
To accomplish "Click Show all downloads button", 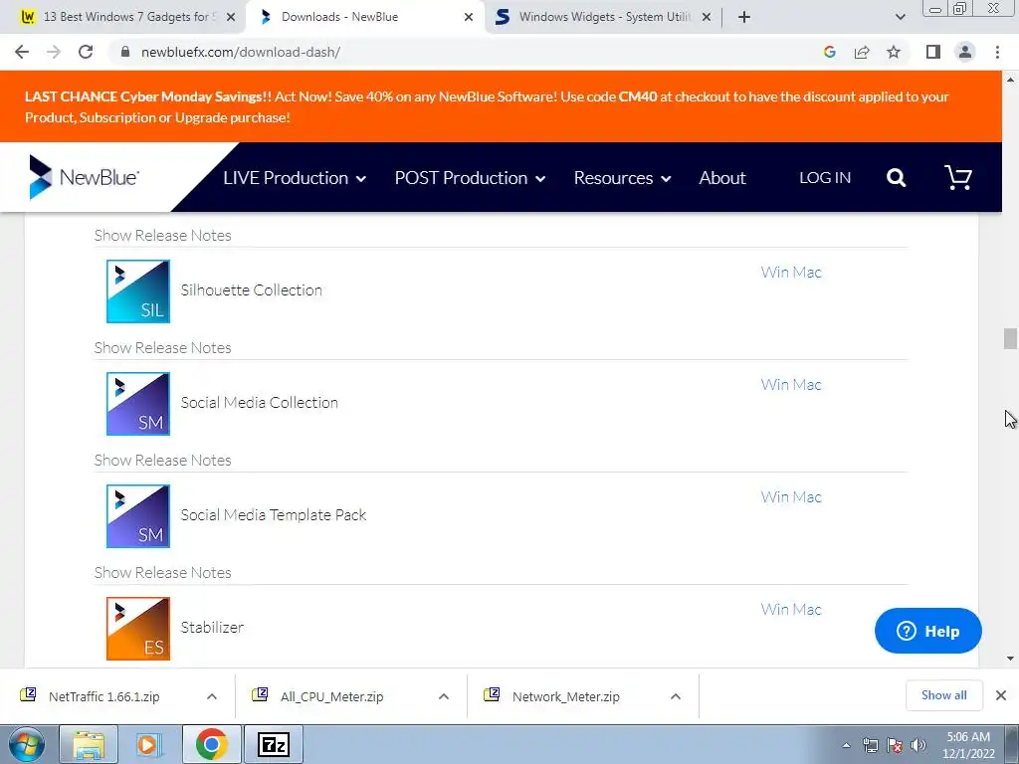I will pos(944,695).
